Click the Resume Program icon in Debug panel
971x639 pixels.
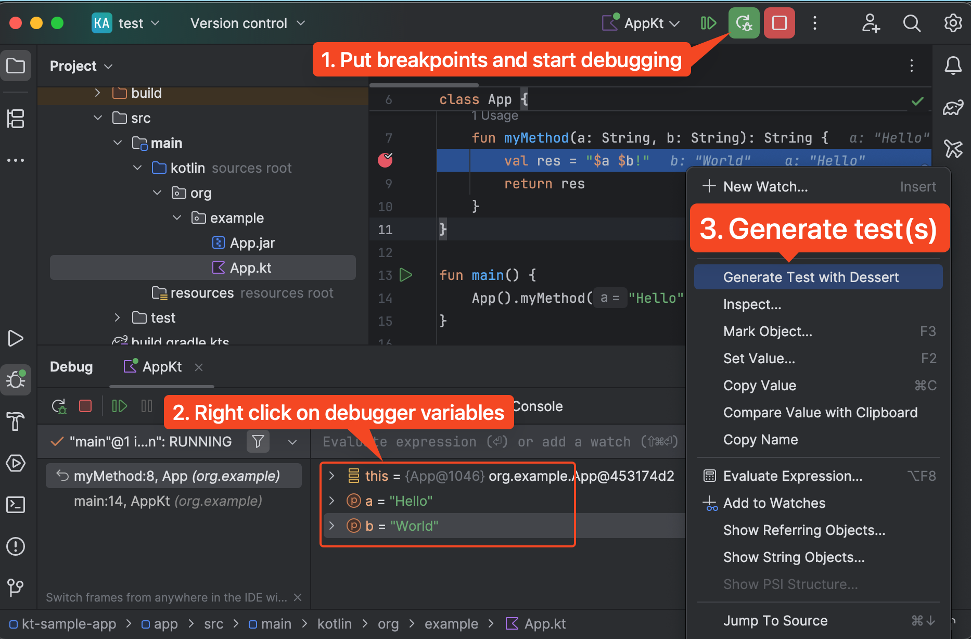click(119, 406)
